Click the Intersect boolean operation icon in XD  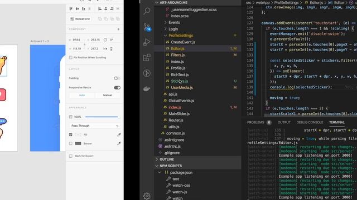112,19
